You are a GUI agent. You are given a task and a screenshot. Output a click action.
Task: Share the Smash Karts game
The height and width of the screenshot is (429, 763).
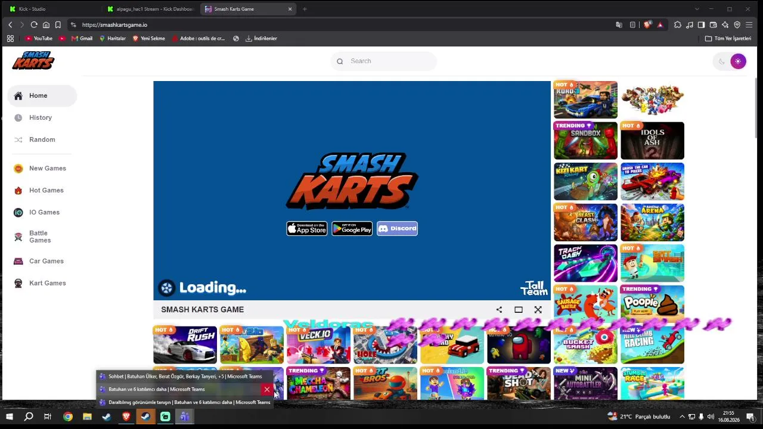[499, 310]
